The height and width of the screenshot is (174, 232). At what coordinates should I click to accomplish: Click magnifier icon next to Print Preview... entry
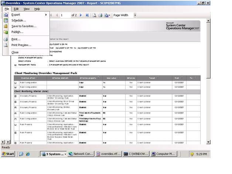[x=6, y=45]
